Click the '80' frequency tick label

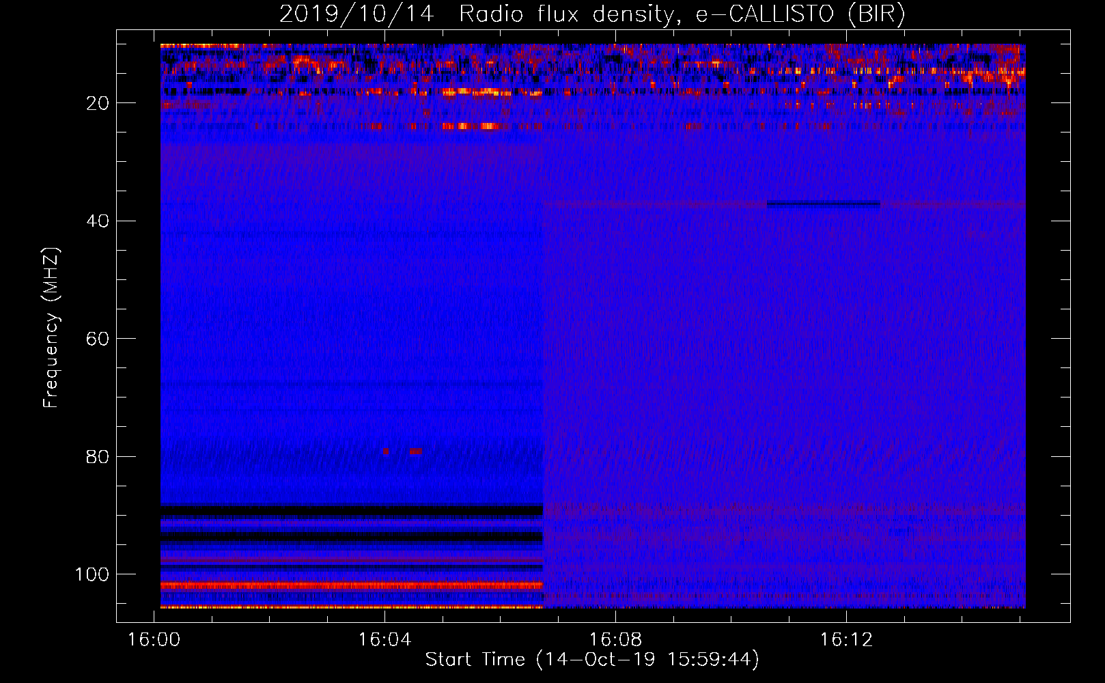point(98,457)
